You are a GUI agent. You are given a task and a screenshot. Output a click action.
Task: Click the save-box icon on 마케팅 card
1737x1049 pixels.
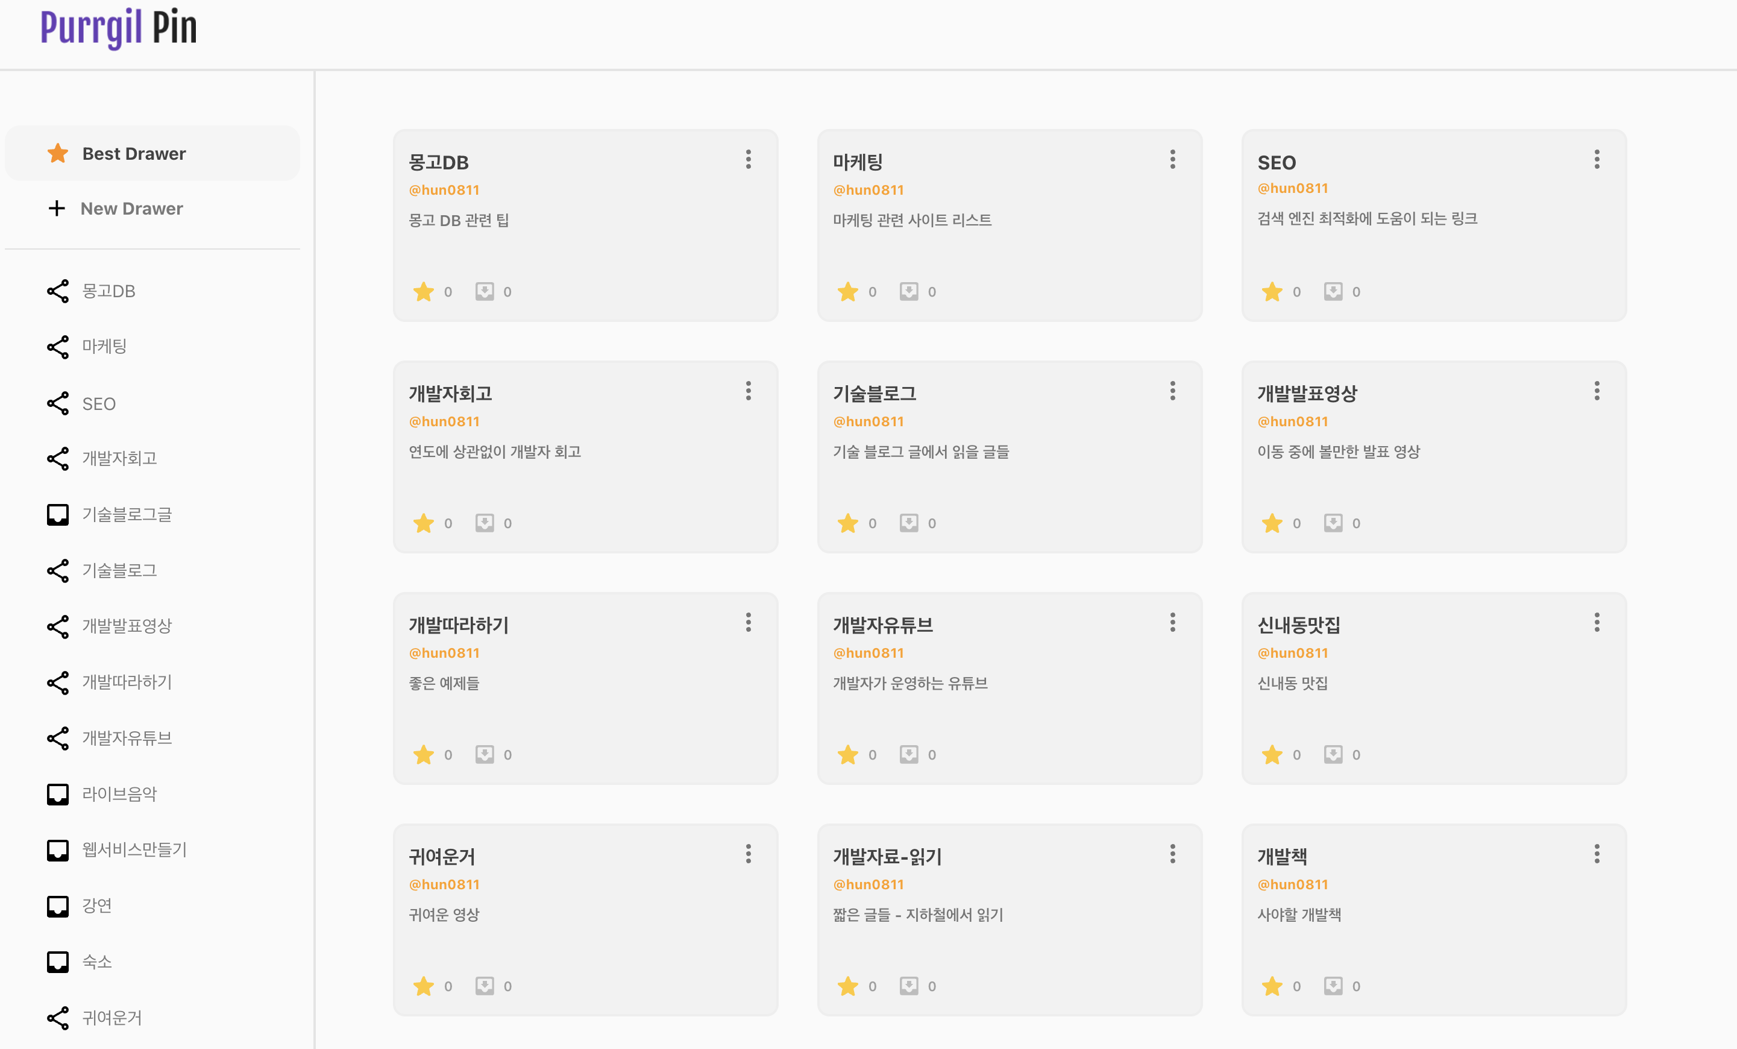pos(909,291)
